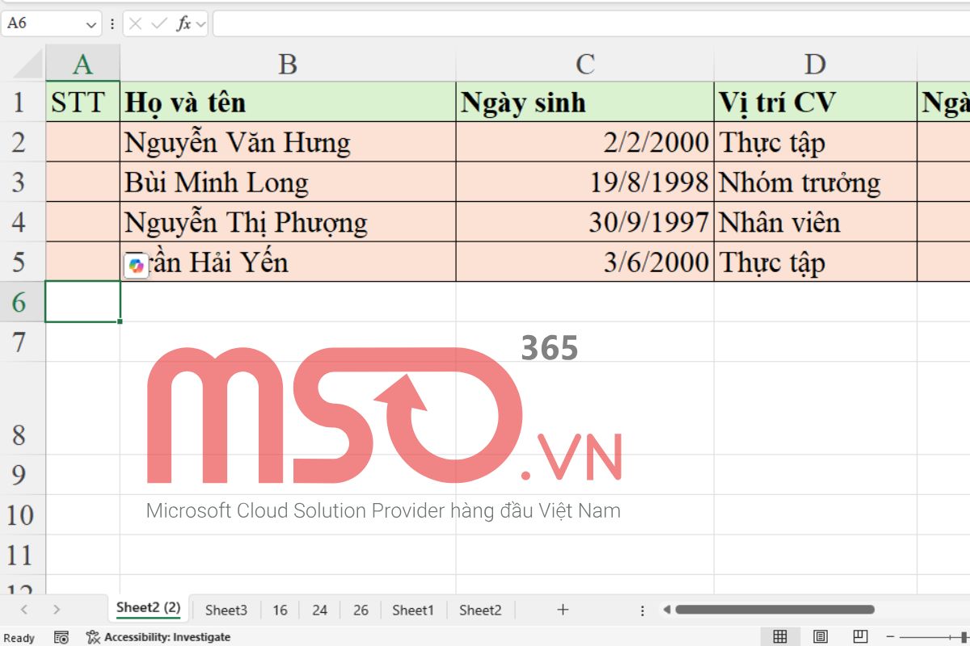Select date cell 19/8/1998
Image resolution: width=970 pixels, height=646 pixels.
click(x=585, y=182)
